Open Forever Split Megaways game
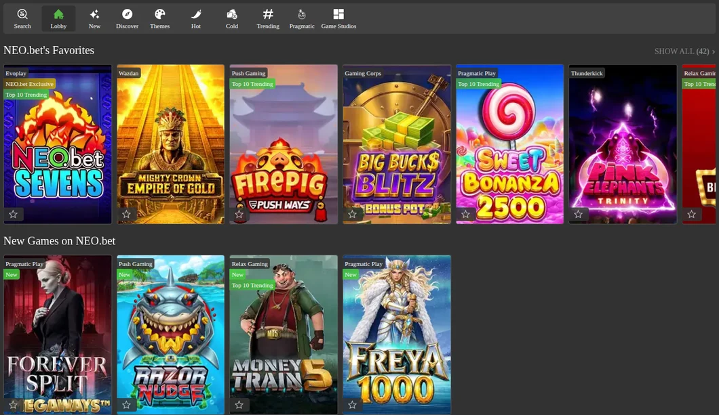This screenshot has height=415, width=719. (x=58, y=335)
